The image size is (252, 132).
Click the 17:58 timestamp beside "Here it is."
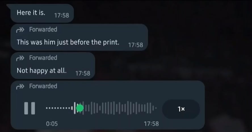[62, 15]
